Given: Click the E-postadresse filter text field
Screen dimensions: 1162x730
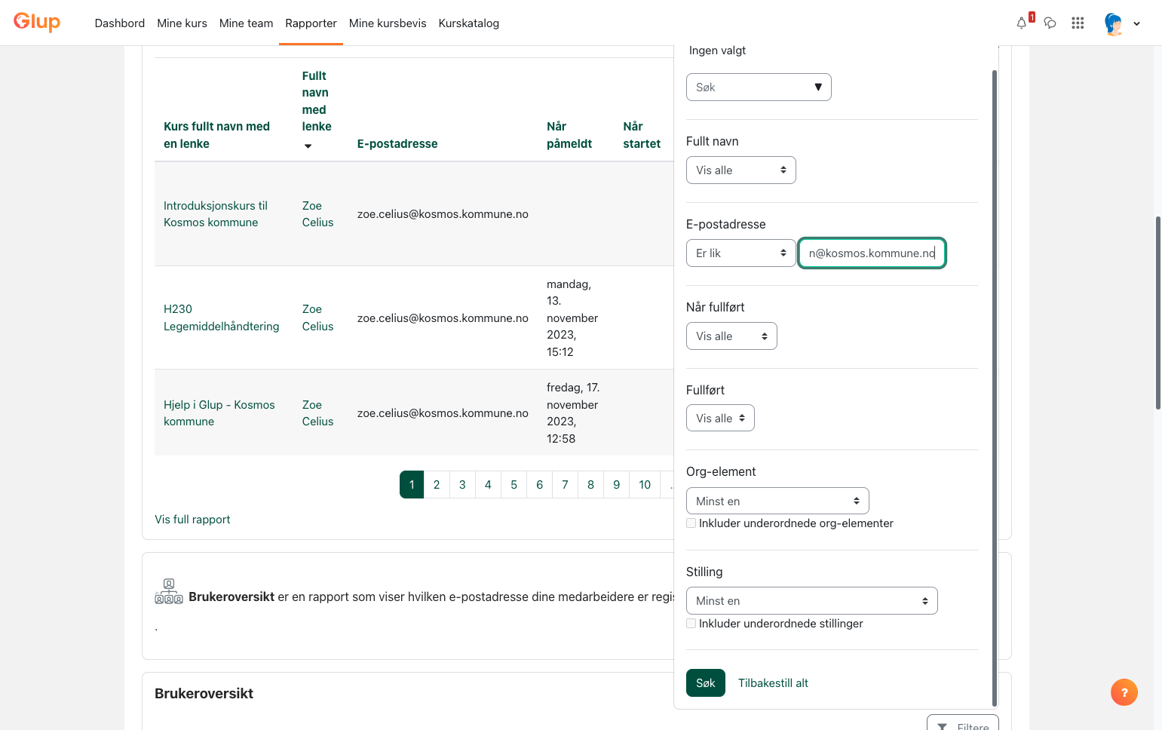Looking at the screenshot, I should tap(872, 253).
